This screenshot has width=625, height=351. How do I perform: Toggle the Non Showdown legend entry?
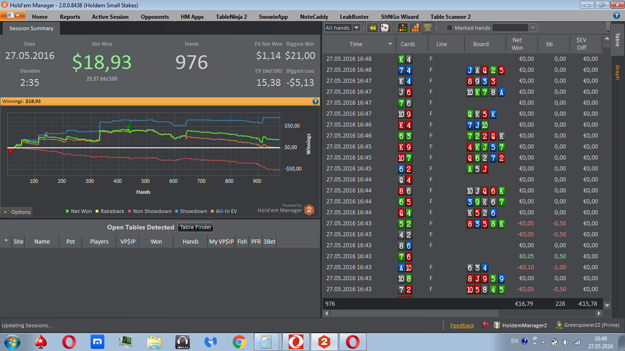(x=150, y=211)
